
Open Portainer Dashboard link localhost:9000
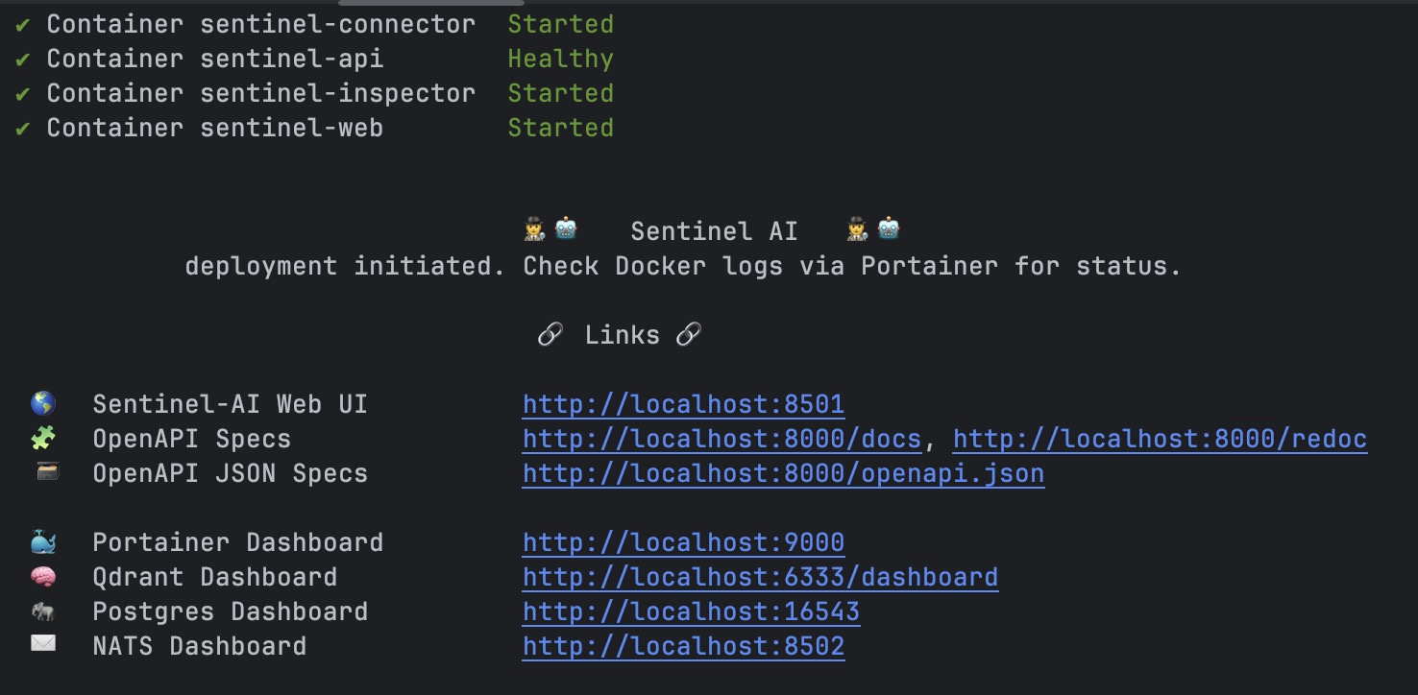click(x=683, y=542)
